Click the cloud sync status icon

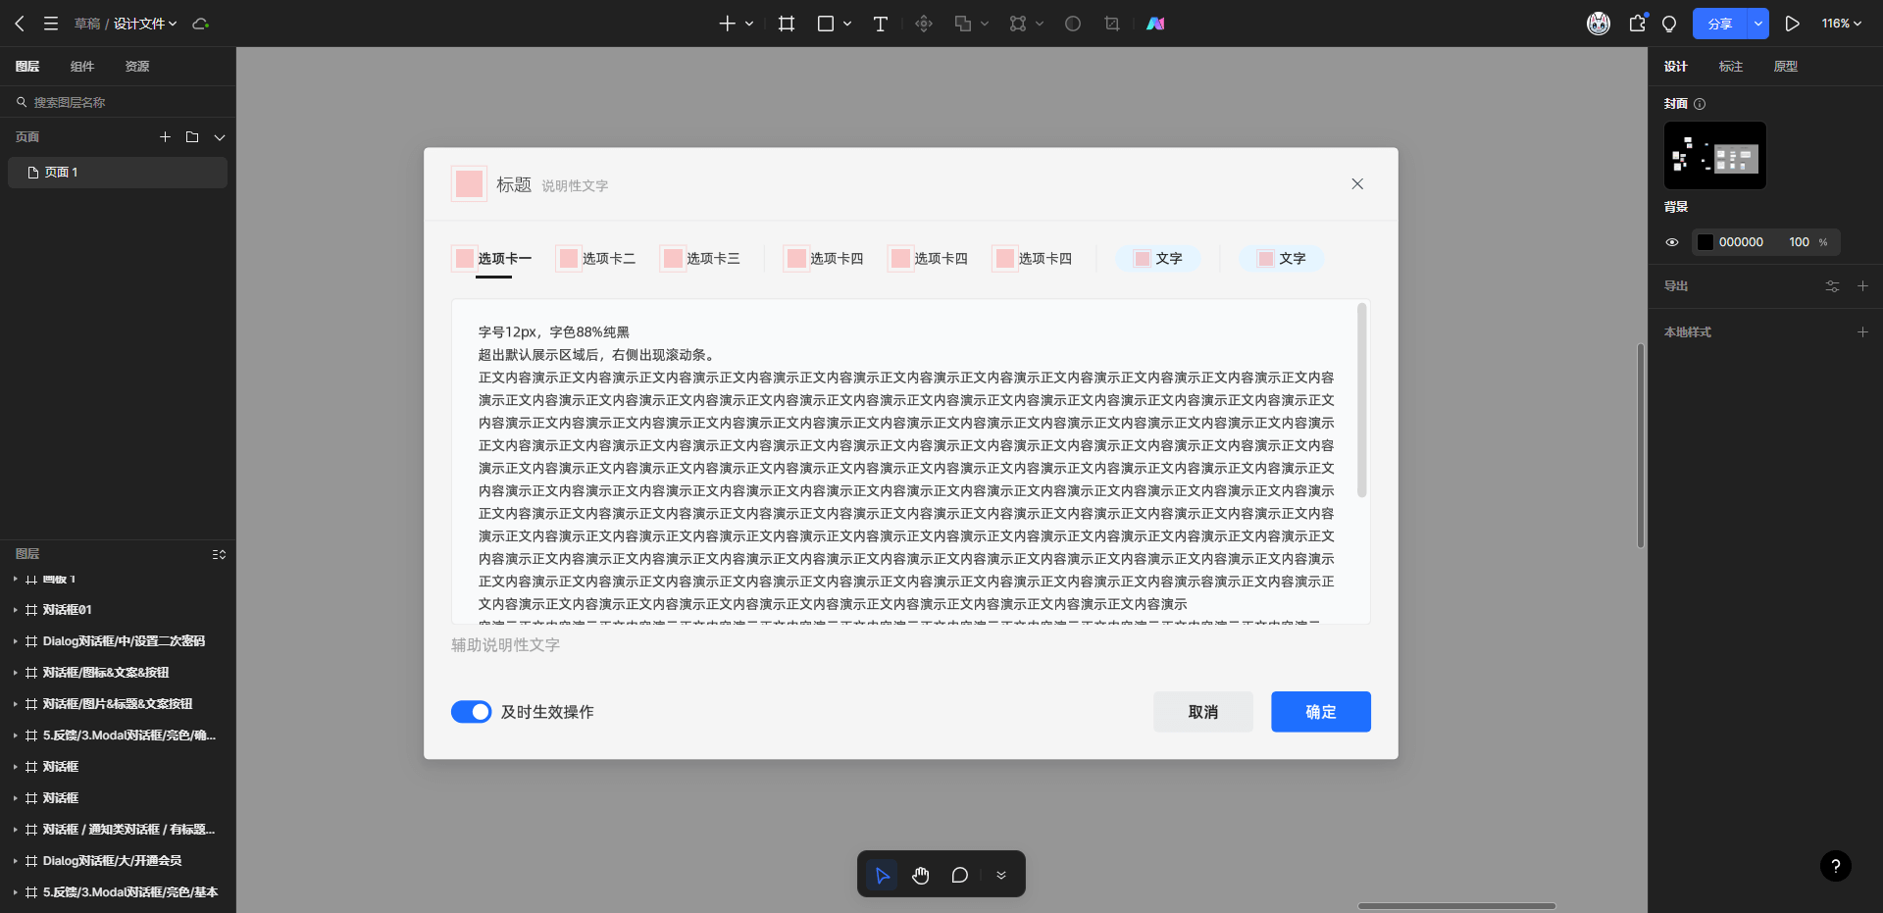click(x=201, y=24)
